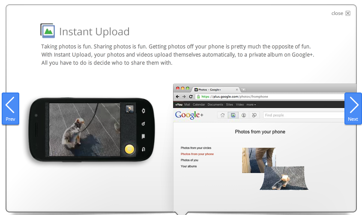Viewport: 362px width, 215px height.
Task: Click the yellow minimize window button
Action: tap(182, 88)
